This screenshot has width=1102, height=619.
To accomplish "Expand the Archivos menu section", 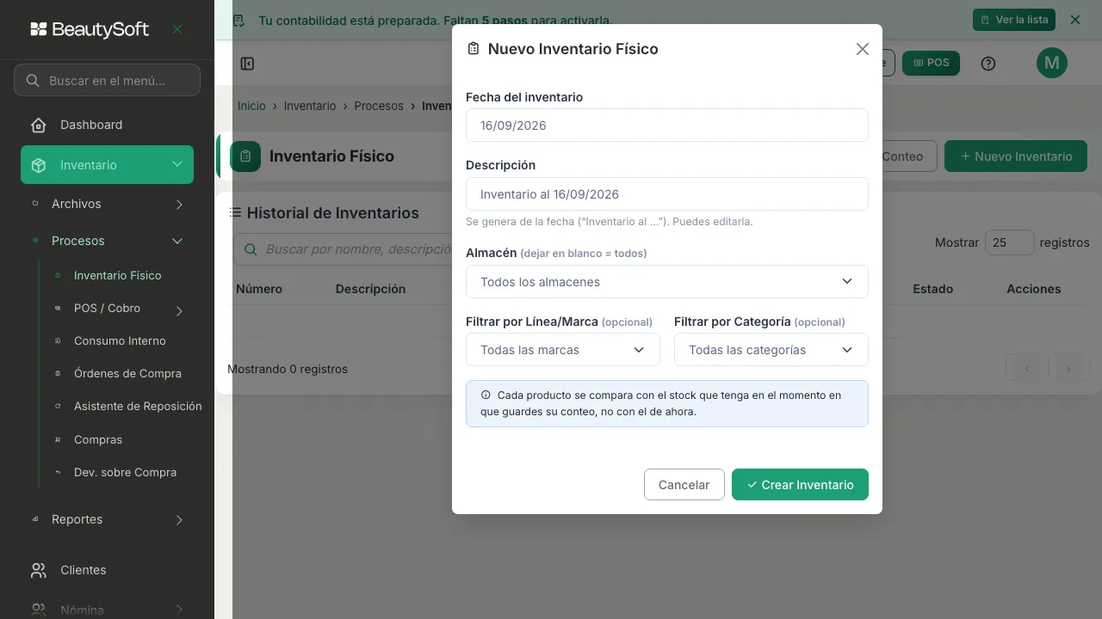I will point(107,204).
